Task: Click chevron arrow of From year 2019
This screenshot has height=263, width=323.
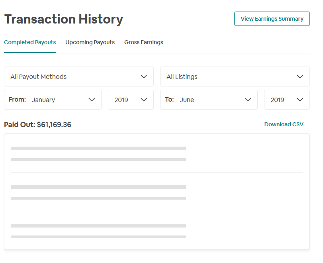Action: tap(144, 100)
